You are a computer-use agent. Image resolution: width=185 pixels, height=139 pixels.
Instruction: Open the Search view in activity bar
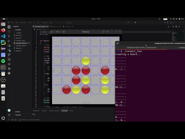(x=9, y=32)
